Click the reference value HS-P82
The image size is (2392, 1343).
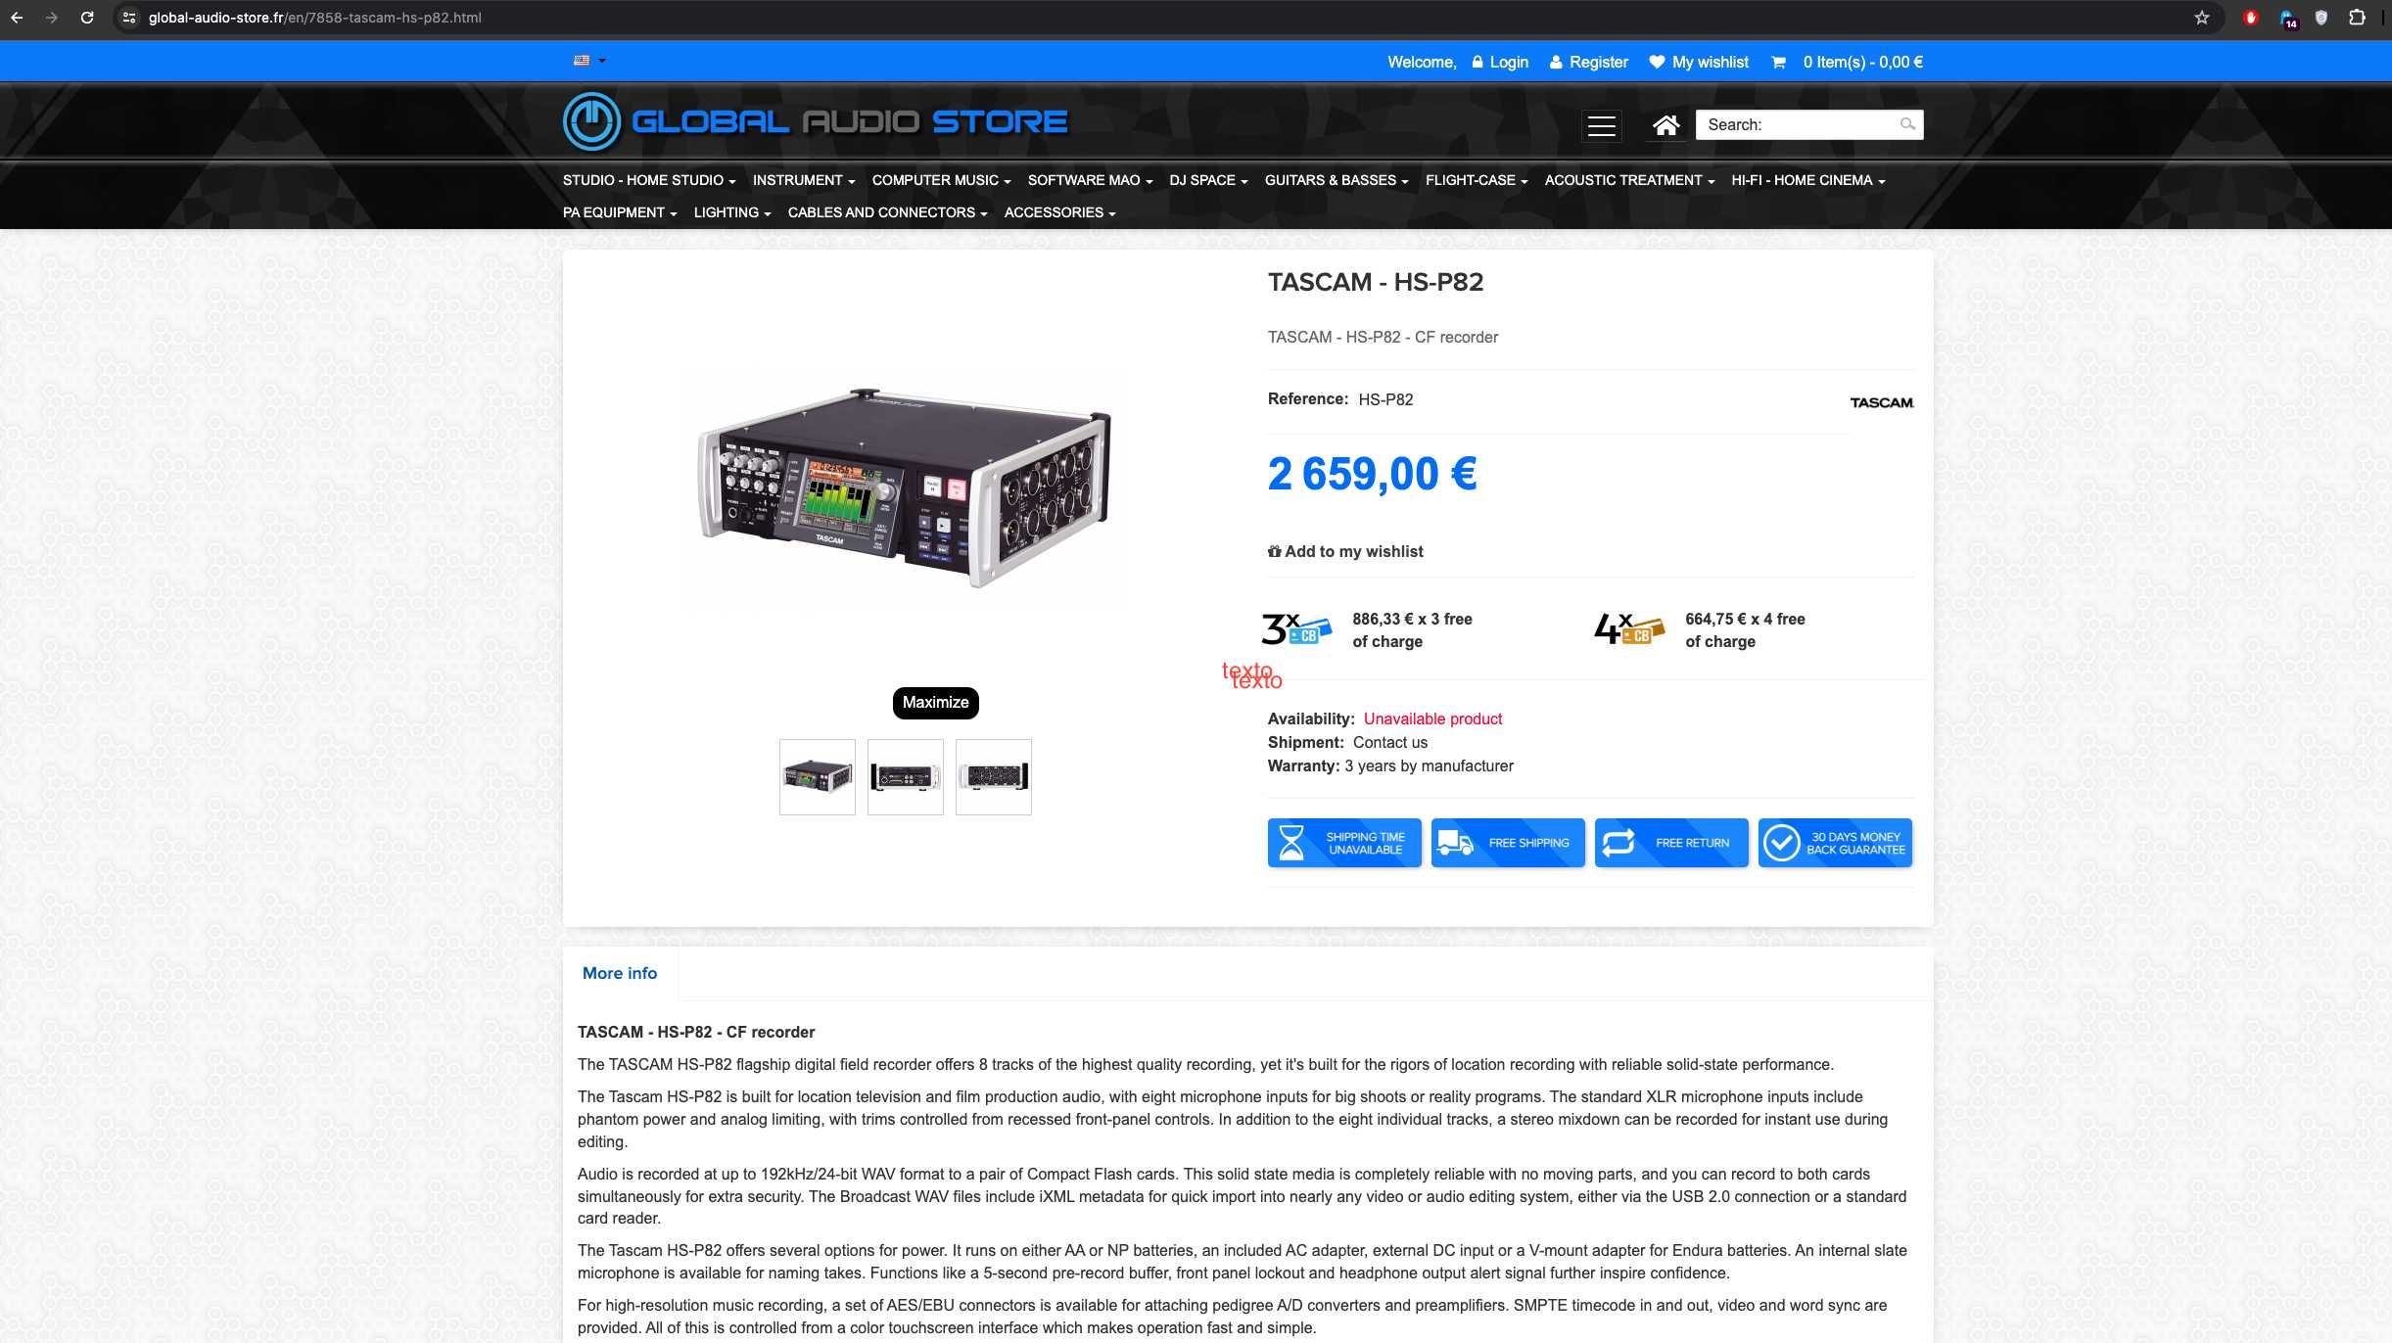[x=1385, y=399]
